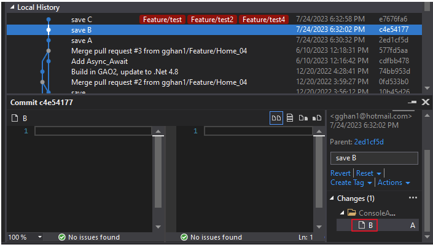Click the gghan1@hotmail.com author text
Image resolution: width=433 pixels, height=247 pixels.
[x=371, y=116]
